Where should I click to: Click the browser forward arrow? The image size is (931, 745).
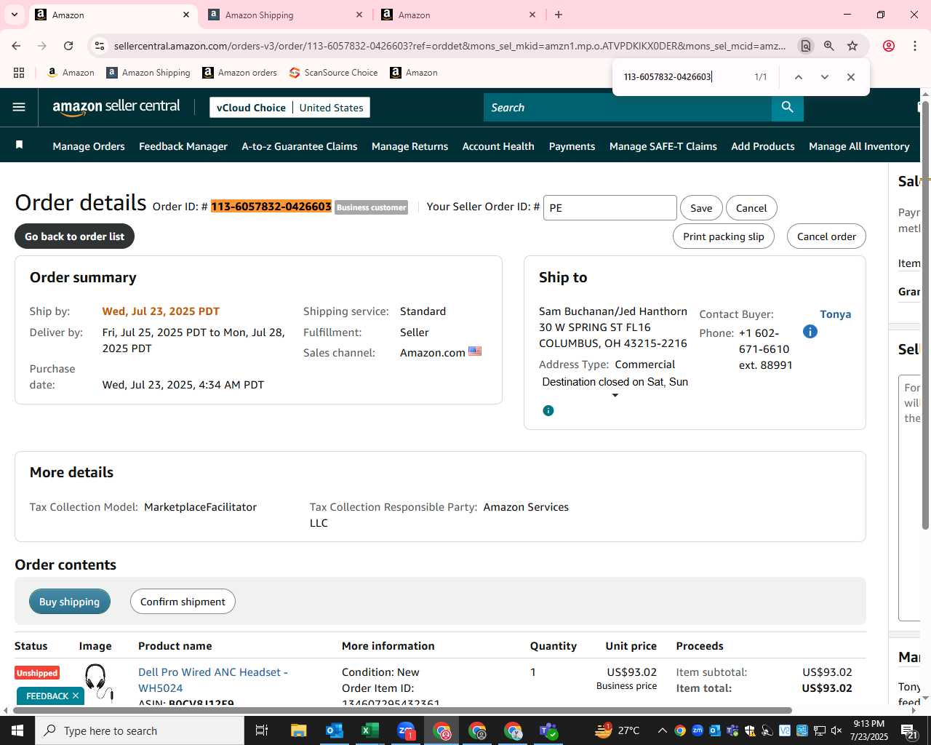pos(42,46)
